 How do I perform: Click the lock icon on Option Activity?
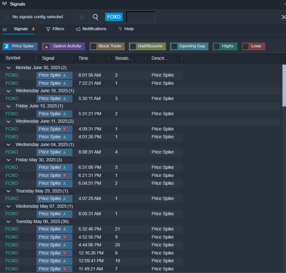pyautogui.click(x=46, y=47)
